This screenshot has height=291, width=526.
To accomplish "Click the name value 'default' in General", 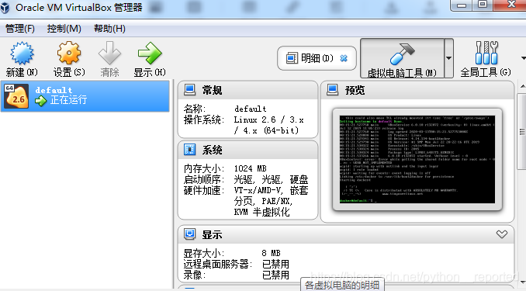I will tap(251, 109).
